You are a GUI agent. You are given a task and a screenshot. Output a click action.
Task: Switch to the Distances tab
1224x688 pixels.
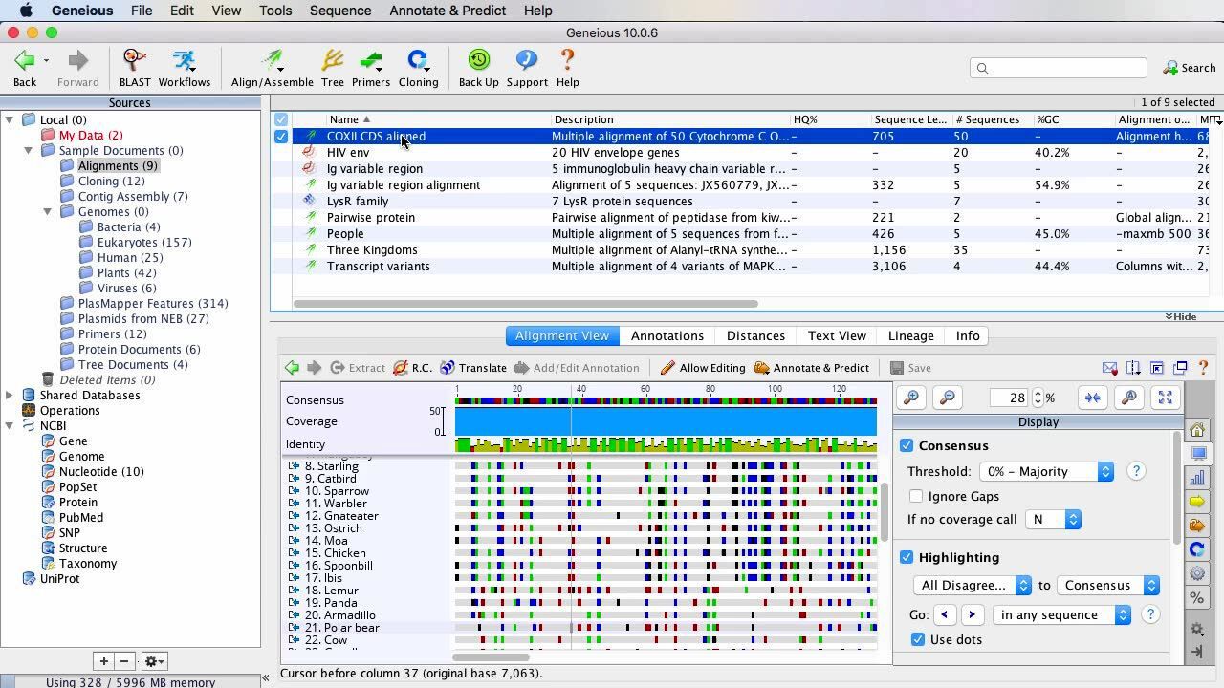[x=755, y=336]
